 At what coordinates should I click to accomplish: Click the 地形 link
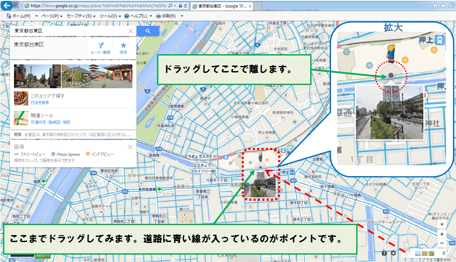[66, 122]
